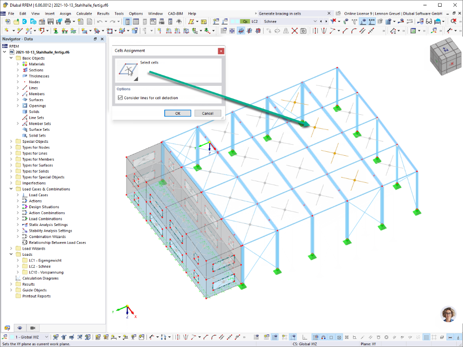Image resolution: width=463 pixels, height=347 pixels.
Task: Select the Printout Reports tree item
Action: pyautogui.click(x=37, y=296)
